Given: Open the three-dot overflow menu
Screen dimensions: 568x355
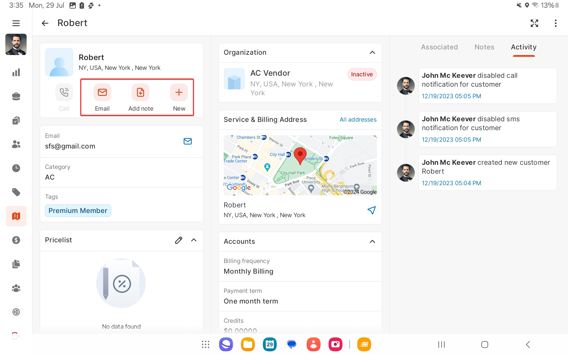Looking at the screenshot, I should coord(556,23).
